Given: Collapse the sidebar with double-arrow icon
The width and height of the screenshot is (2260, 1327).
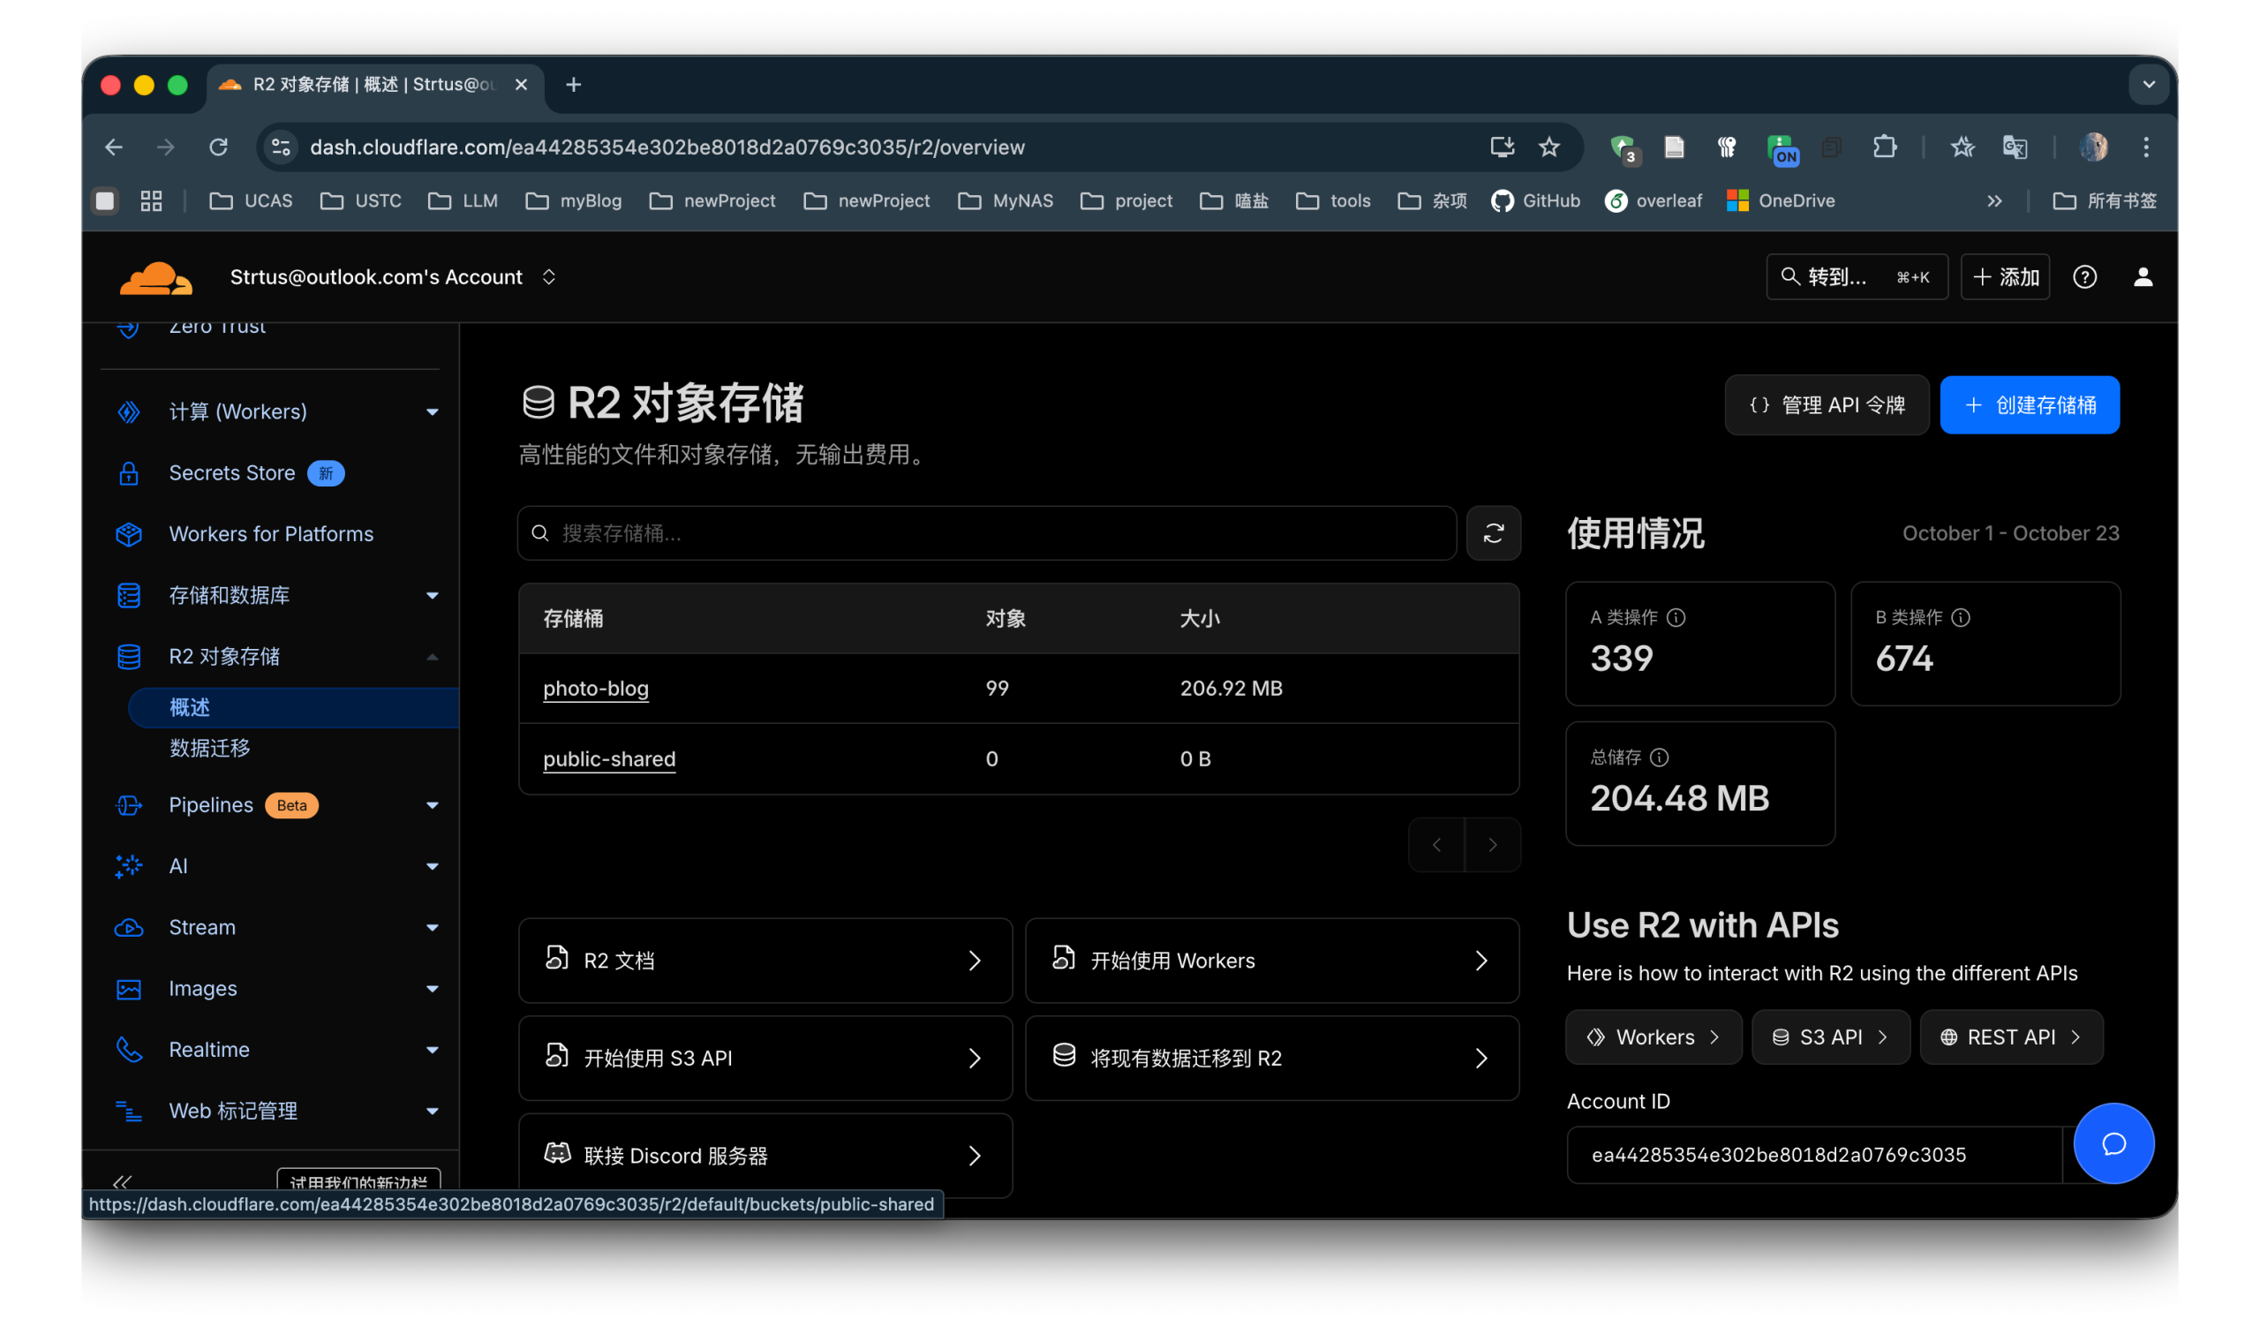Looking at the screenshot, I should [x=122, y=1181].
